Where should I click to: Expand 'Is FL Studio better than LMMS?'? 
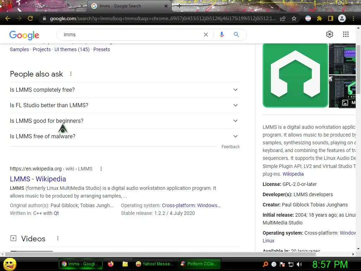click(x=125, y=105)
